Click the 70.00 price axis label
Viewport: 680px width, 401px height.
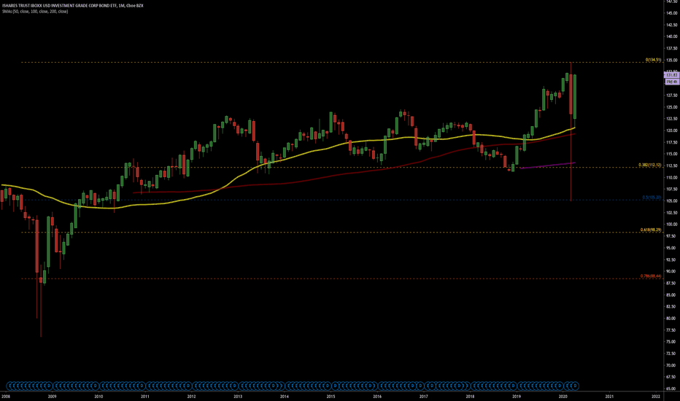[672, 365]
